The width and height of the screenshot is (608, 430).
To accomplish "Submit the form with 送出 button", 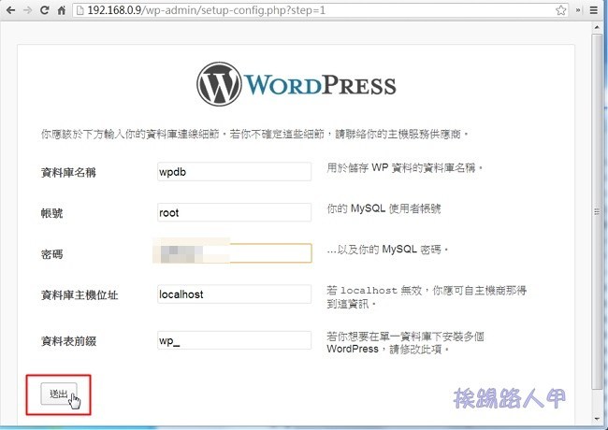I will (x=59, y=394).
